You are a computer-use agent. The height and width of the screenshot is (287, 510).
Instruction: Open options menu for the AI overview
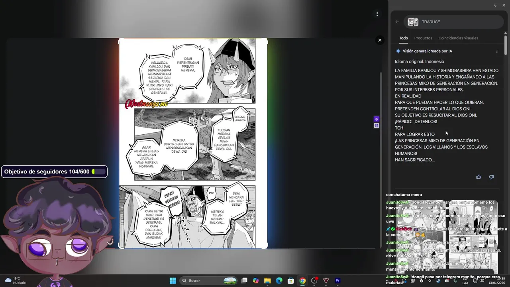[x=497, y=51]
